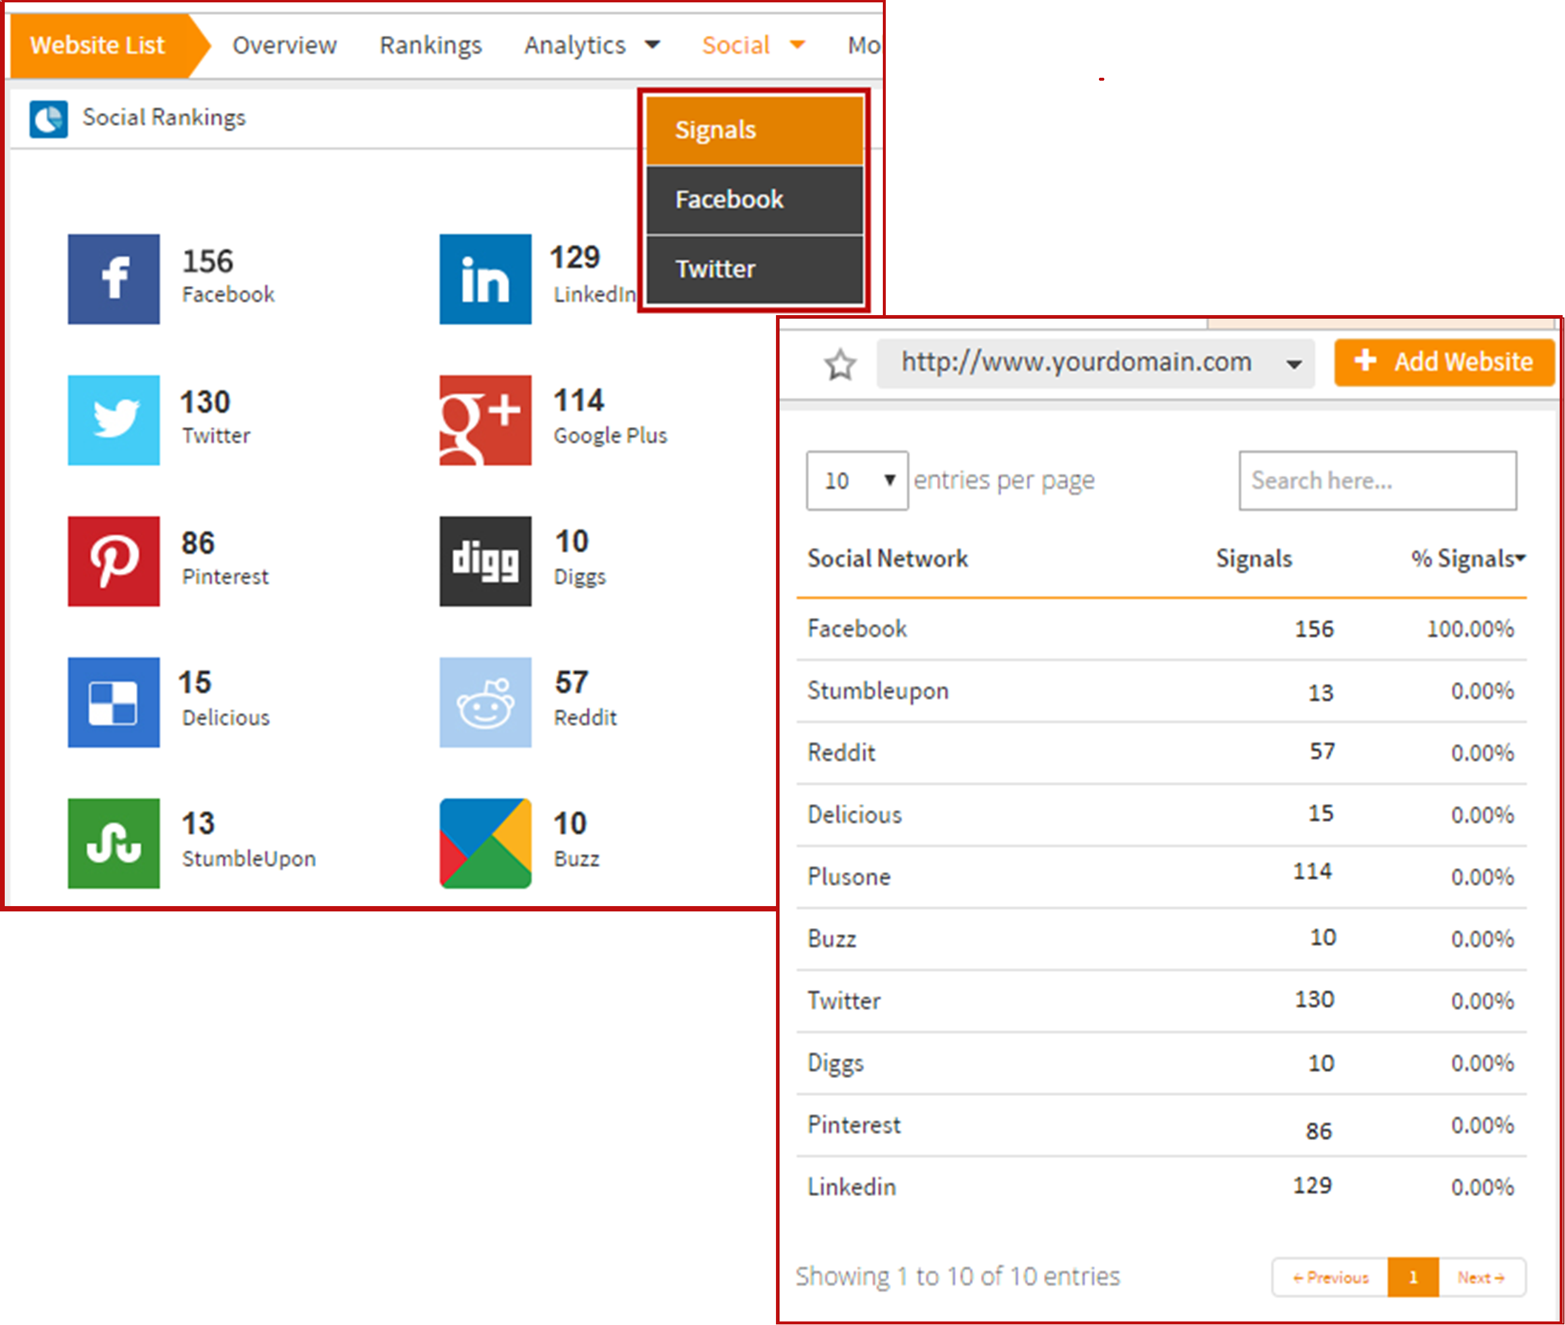Click the Buzz row in the table
1565x1325 pixels.
coord(1161,939)
